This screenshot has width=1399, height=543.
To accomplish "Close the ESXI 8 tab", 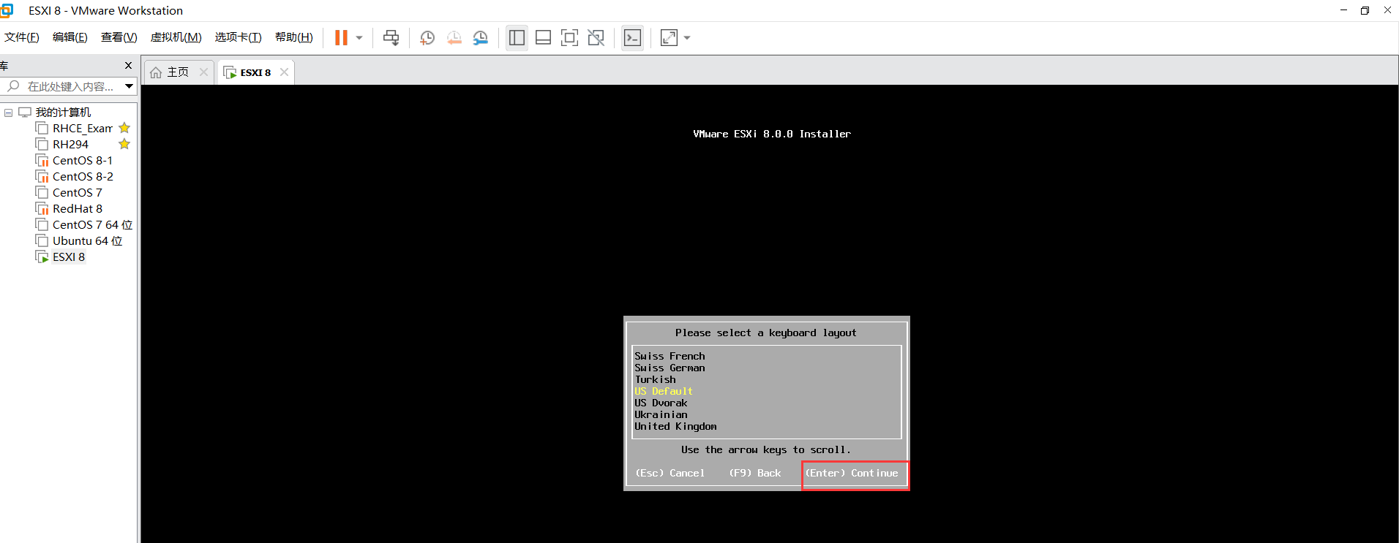I will 284,72.
